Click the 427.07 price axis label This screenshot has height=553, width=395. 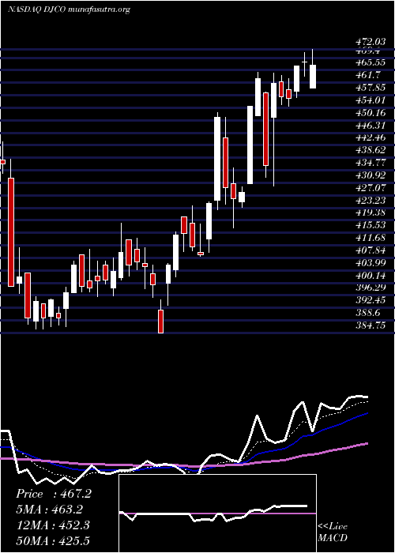pyautogui.click(x=371, y=188)
